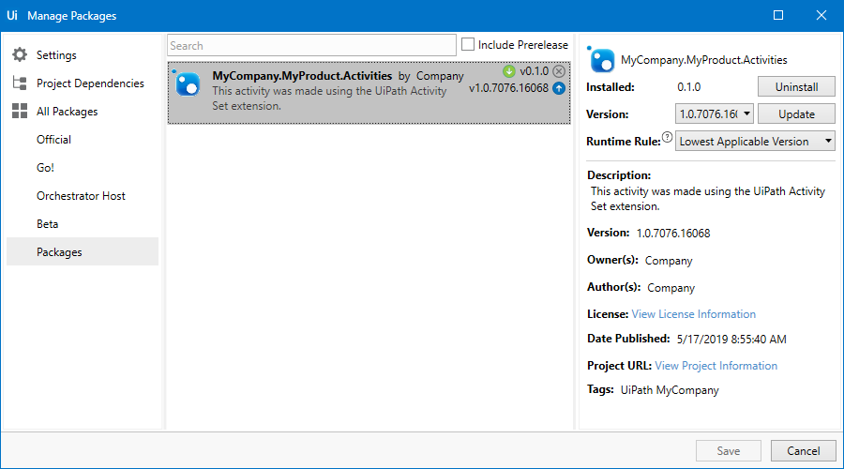Open Project Dependencies

pos(83,83)
